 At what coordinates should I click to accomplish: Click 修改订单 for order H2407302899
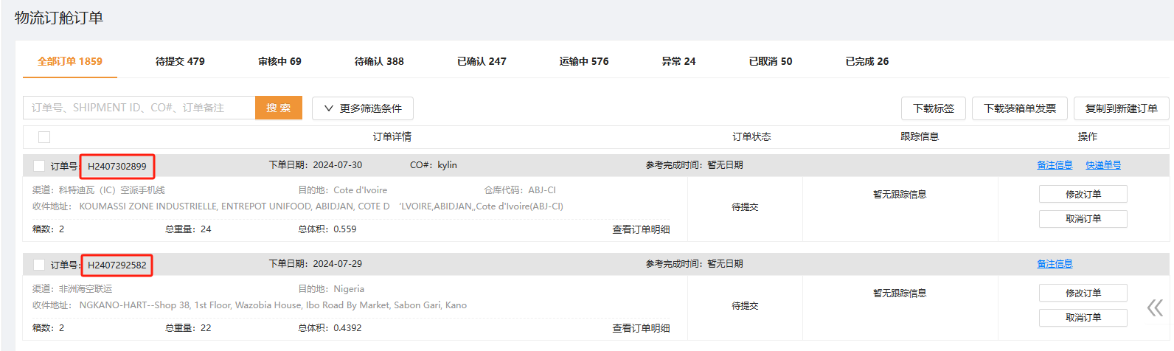1083,195
